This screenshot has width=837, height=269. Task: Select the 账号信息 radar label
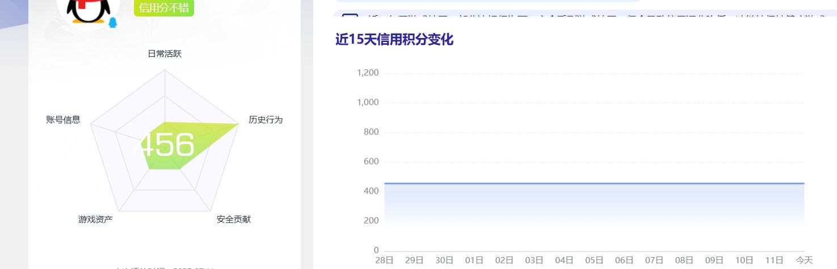click(63, 120)
